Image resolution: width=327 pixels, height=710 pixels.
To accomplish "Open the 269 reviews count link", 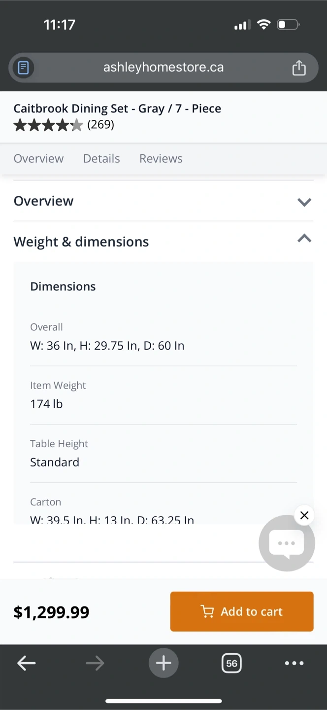I will click(101, 124).
